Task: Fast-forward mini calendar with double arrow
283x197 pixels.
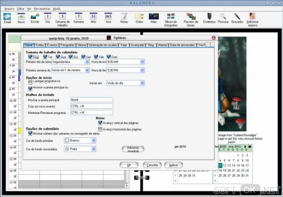Action: pos(250,146)
